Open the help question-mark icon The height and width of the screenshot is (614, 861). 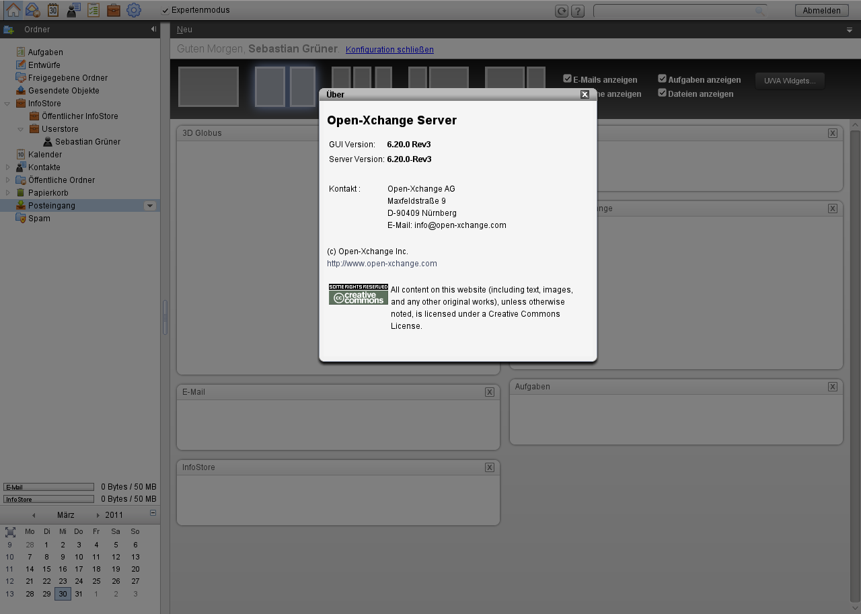[577, 10]
